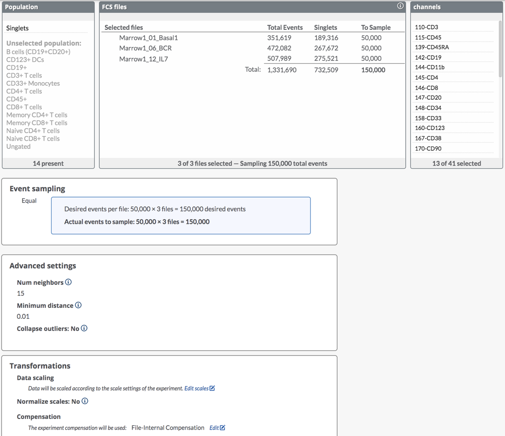The width and height of the screenshot is (505, 436).
Task: Select B cells (CD19+CD20+) population
Action: click(x=38, y=51)
